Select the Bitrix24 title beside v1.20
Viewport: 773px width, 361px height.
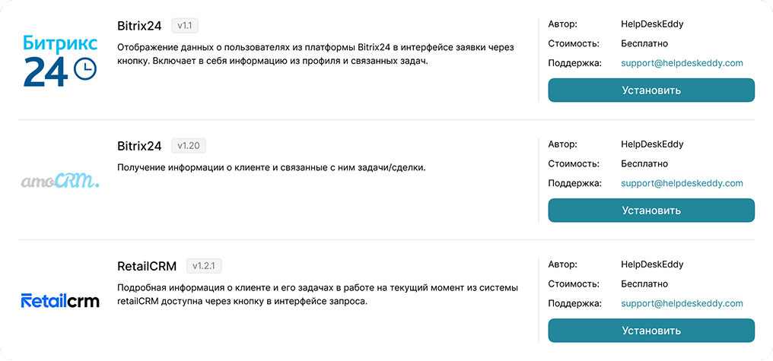pyautogui.click(x=139, y=146)
